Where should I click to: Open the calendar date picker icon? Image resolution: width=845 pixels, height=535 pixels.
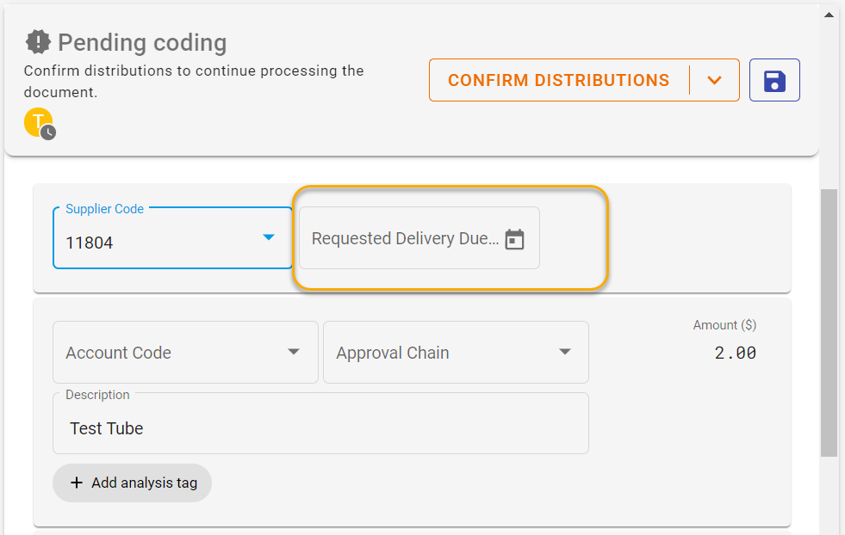514,239
